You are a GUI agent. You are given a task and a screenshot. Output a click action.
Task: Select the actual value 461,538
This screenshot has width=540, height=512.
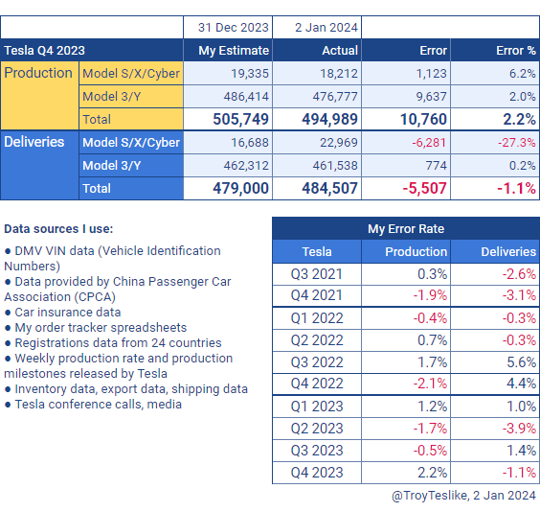pyautogui.click(x=317, y=166)
